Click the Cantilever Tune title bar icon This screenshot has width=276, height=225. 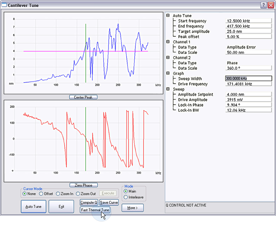click(4, 5)
